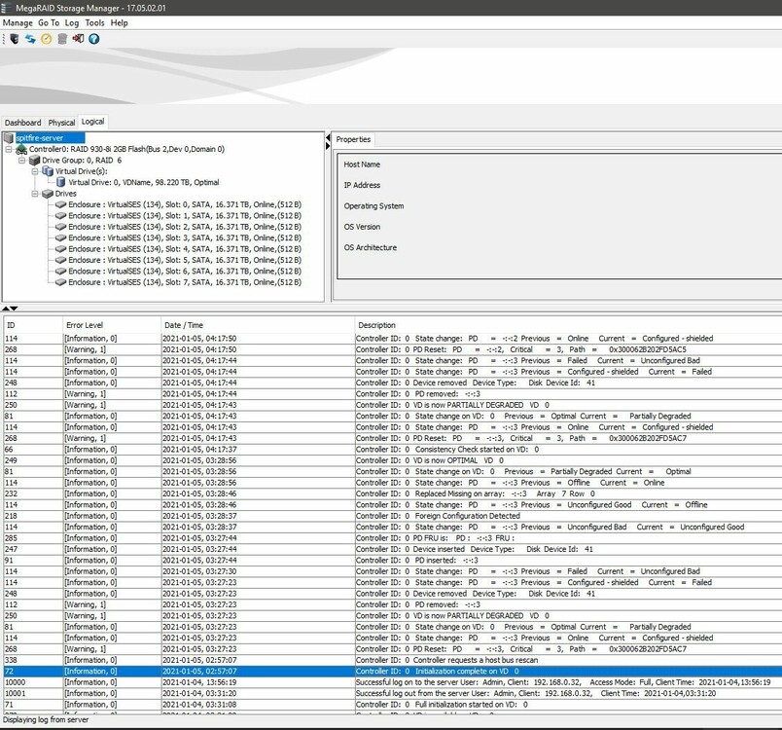The height and width of the screenshot is (730, 782).
Task: Open the Tools menu
Action: click(94, 22)
